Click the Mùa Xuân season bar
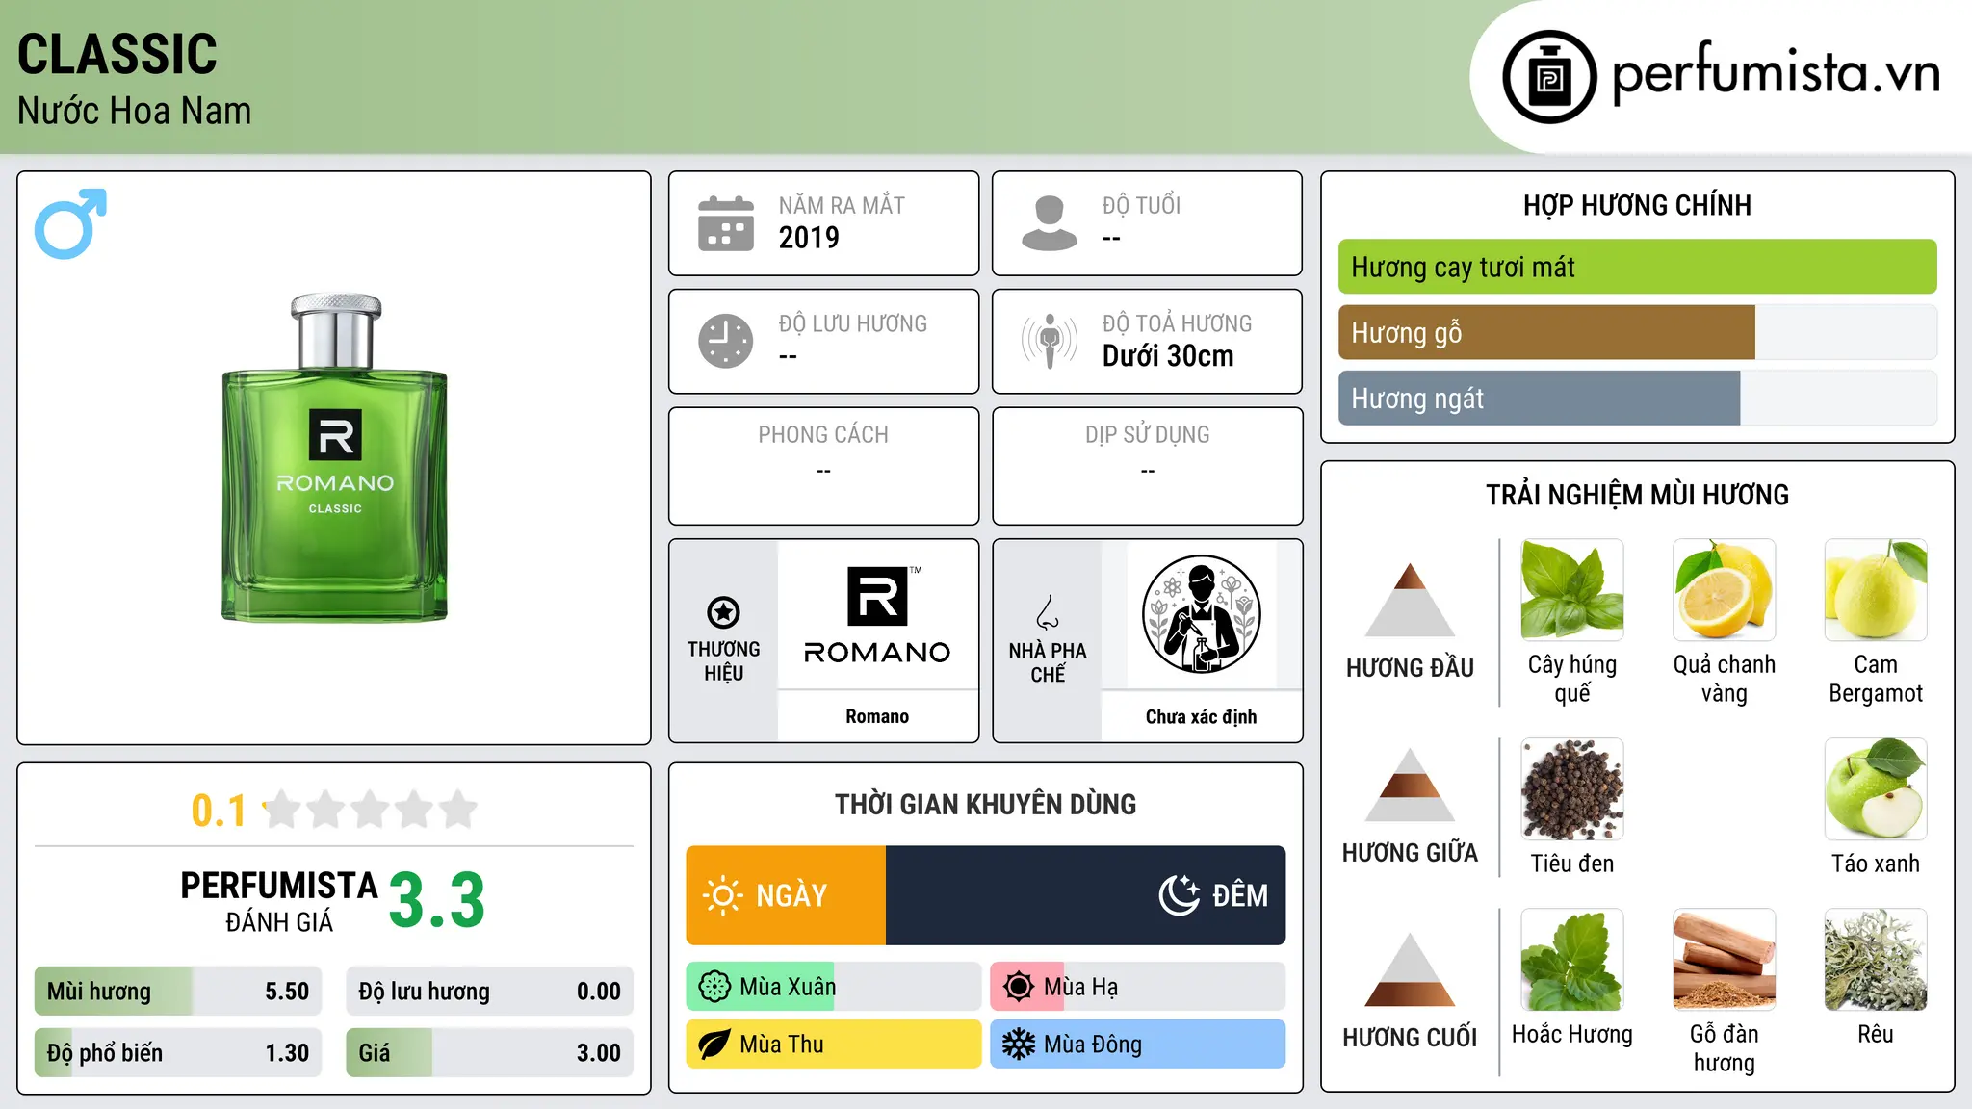The height and width of the screenshot is (1109, 1972). pyautogui.click(x=834, y=987)
